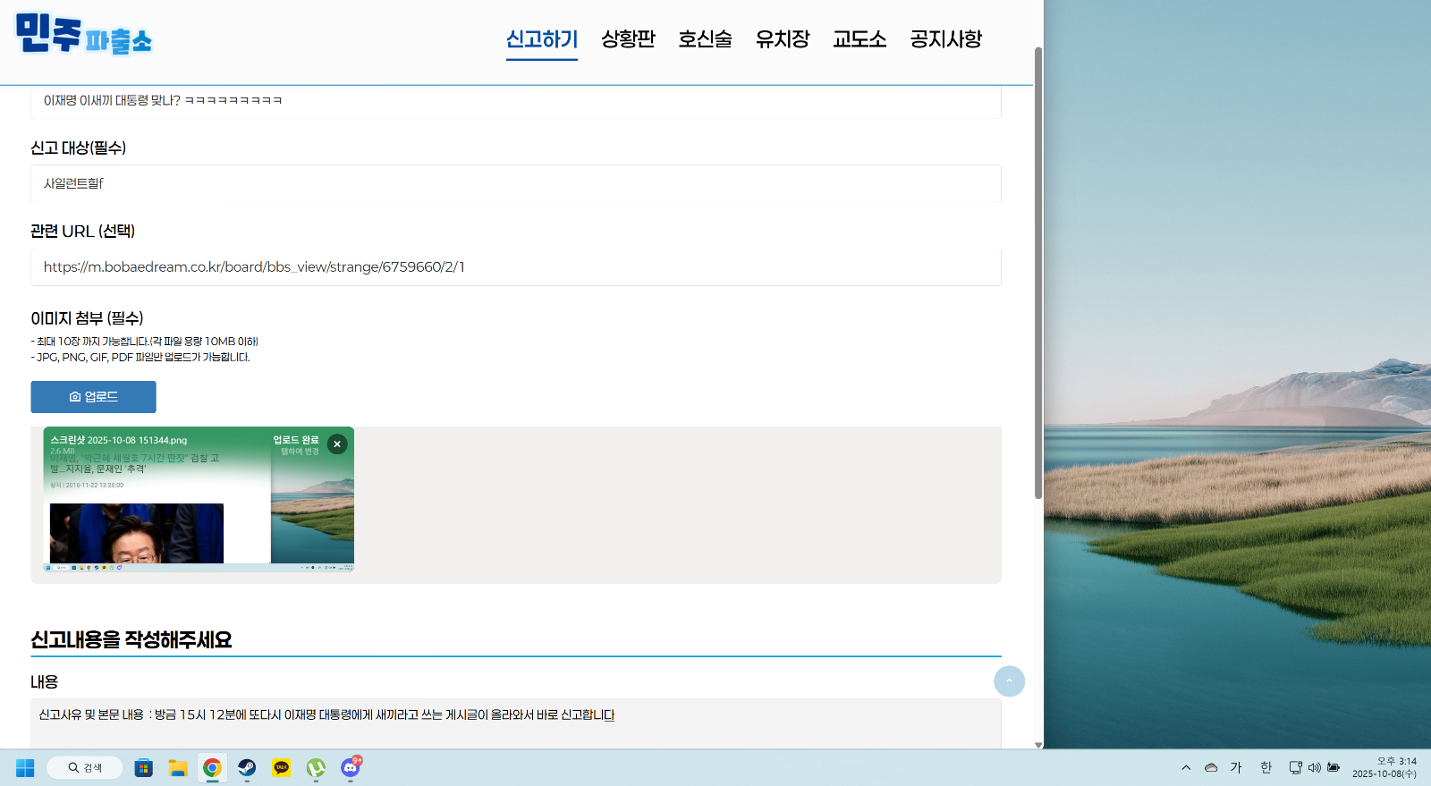Switch to the 상황판 tab
1431x786 pixels.
pyautogui.click(x=628, y=39)
